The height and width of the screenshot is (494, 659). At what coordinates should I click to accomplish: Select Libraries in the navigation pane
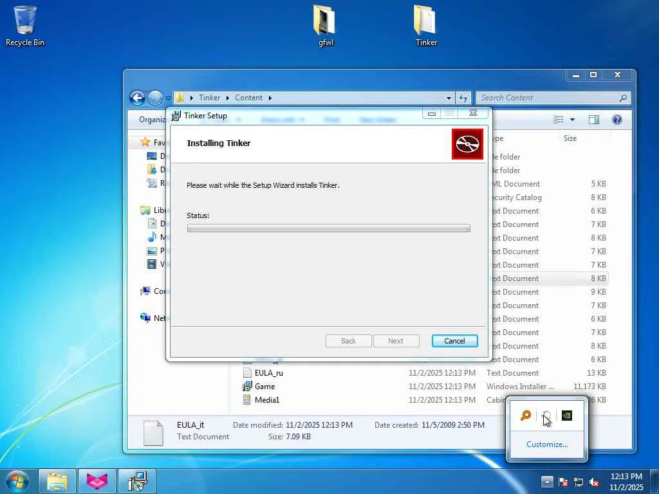tap(153, 210)
